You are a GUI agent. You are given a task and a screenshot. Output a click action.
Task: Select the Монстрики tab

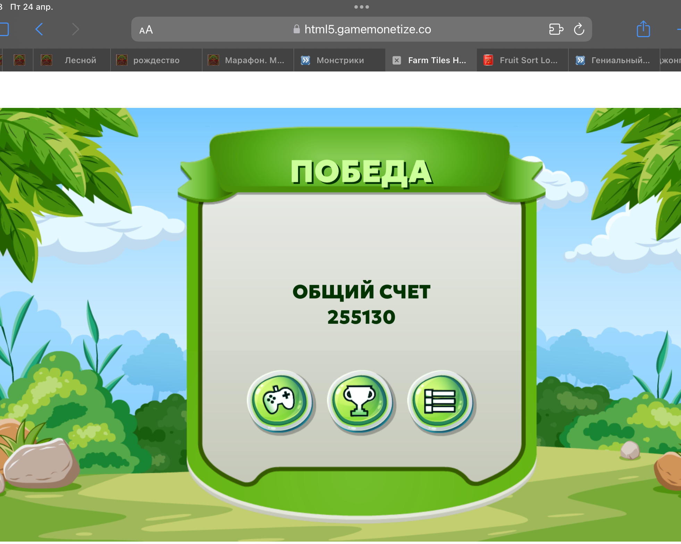tap(339, 60)
